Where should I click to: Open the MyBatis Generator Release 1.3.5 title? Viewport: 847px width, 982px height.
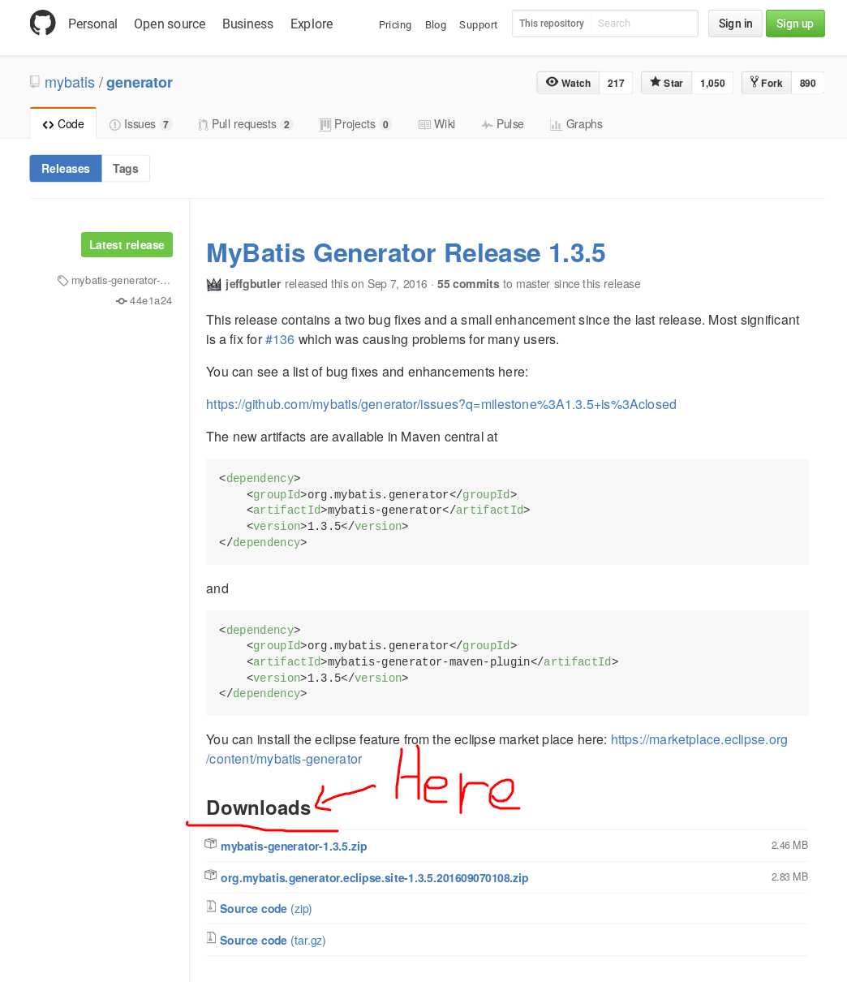click(x=406, y=253)
